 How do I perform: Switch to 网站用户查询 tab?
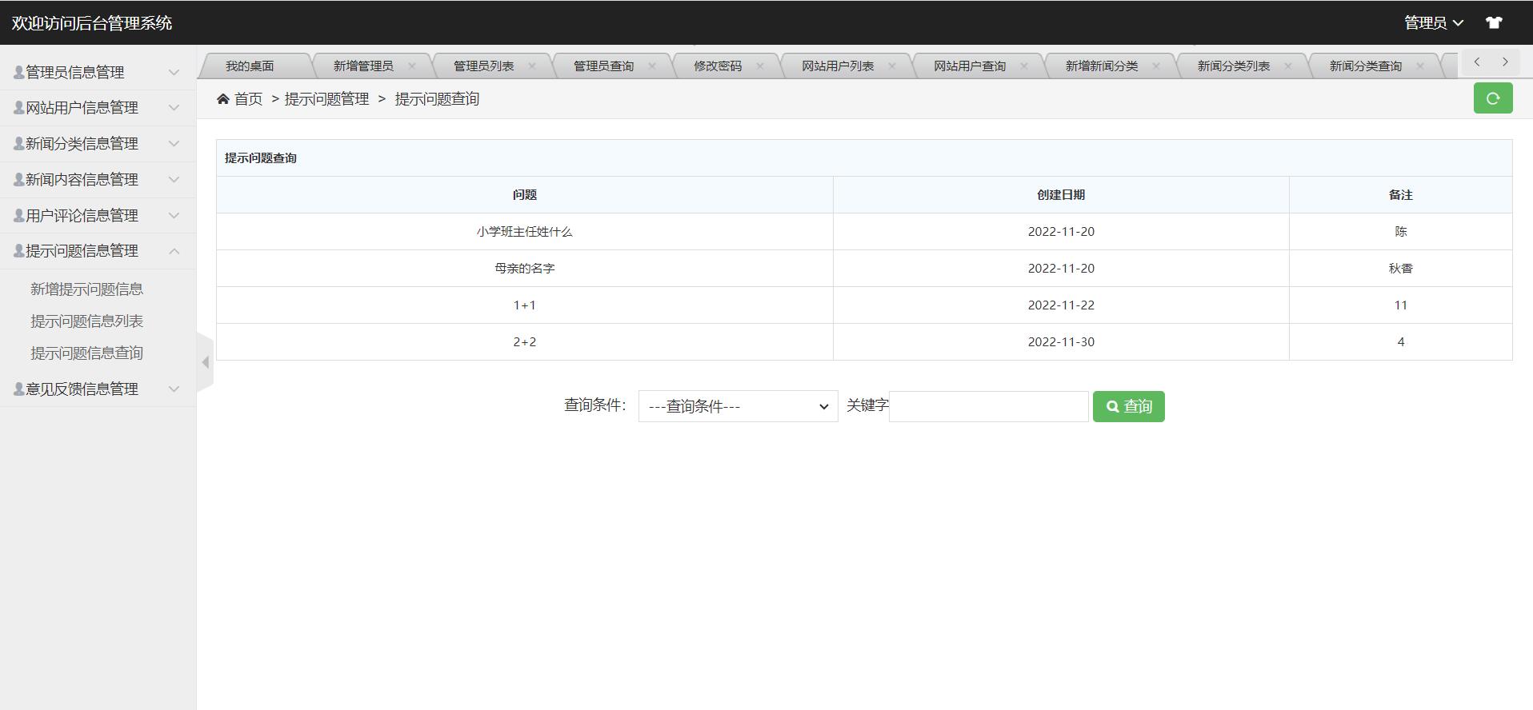point(970,66)
